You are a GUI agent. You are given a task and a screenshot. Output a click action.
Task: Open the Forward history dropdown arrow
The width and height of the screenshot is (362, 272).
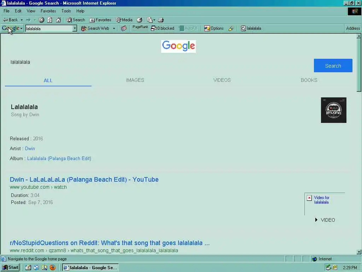[35, 20]
